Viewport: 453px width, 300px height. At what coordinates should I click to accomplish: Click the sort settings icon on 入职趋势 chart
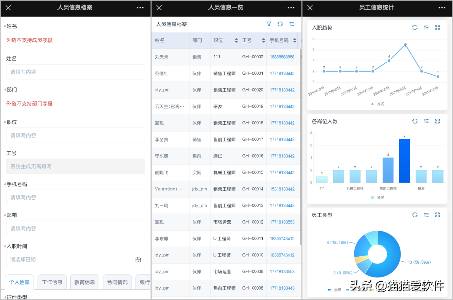(426, 27)
